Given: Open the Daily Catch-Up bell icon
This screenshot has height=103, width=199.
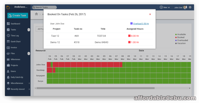Looking at the screenshot, I should (x=8, y=77).
